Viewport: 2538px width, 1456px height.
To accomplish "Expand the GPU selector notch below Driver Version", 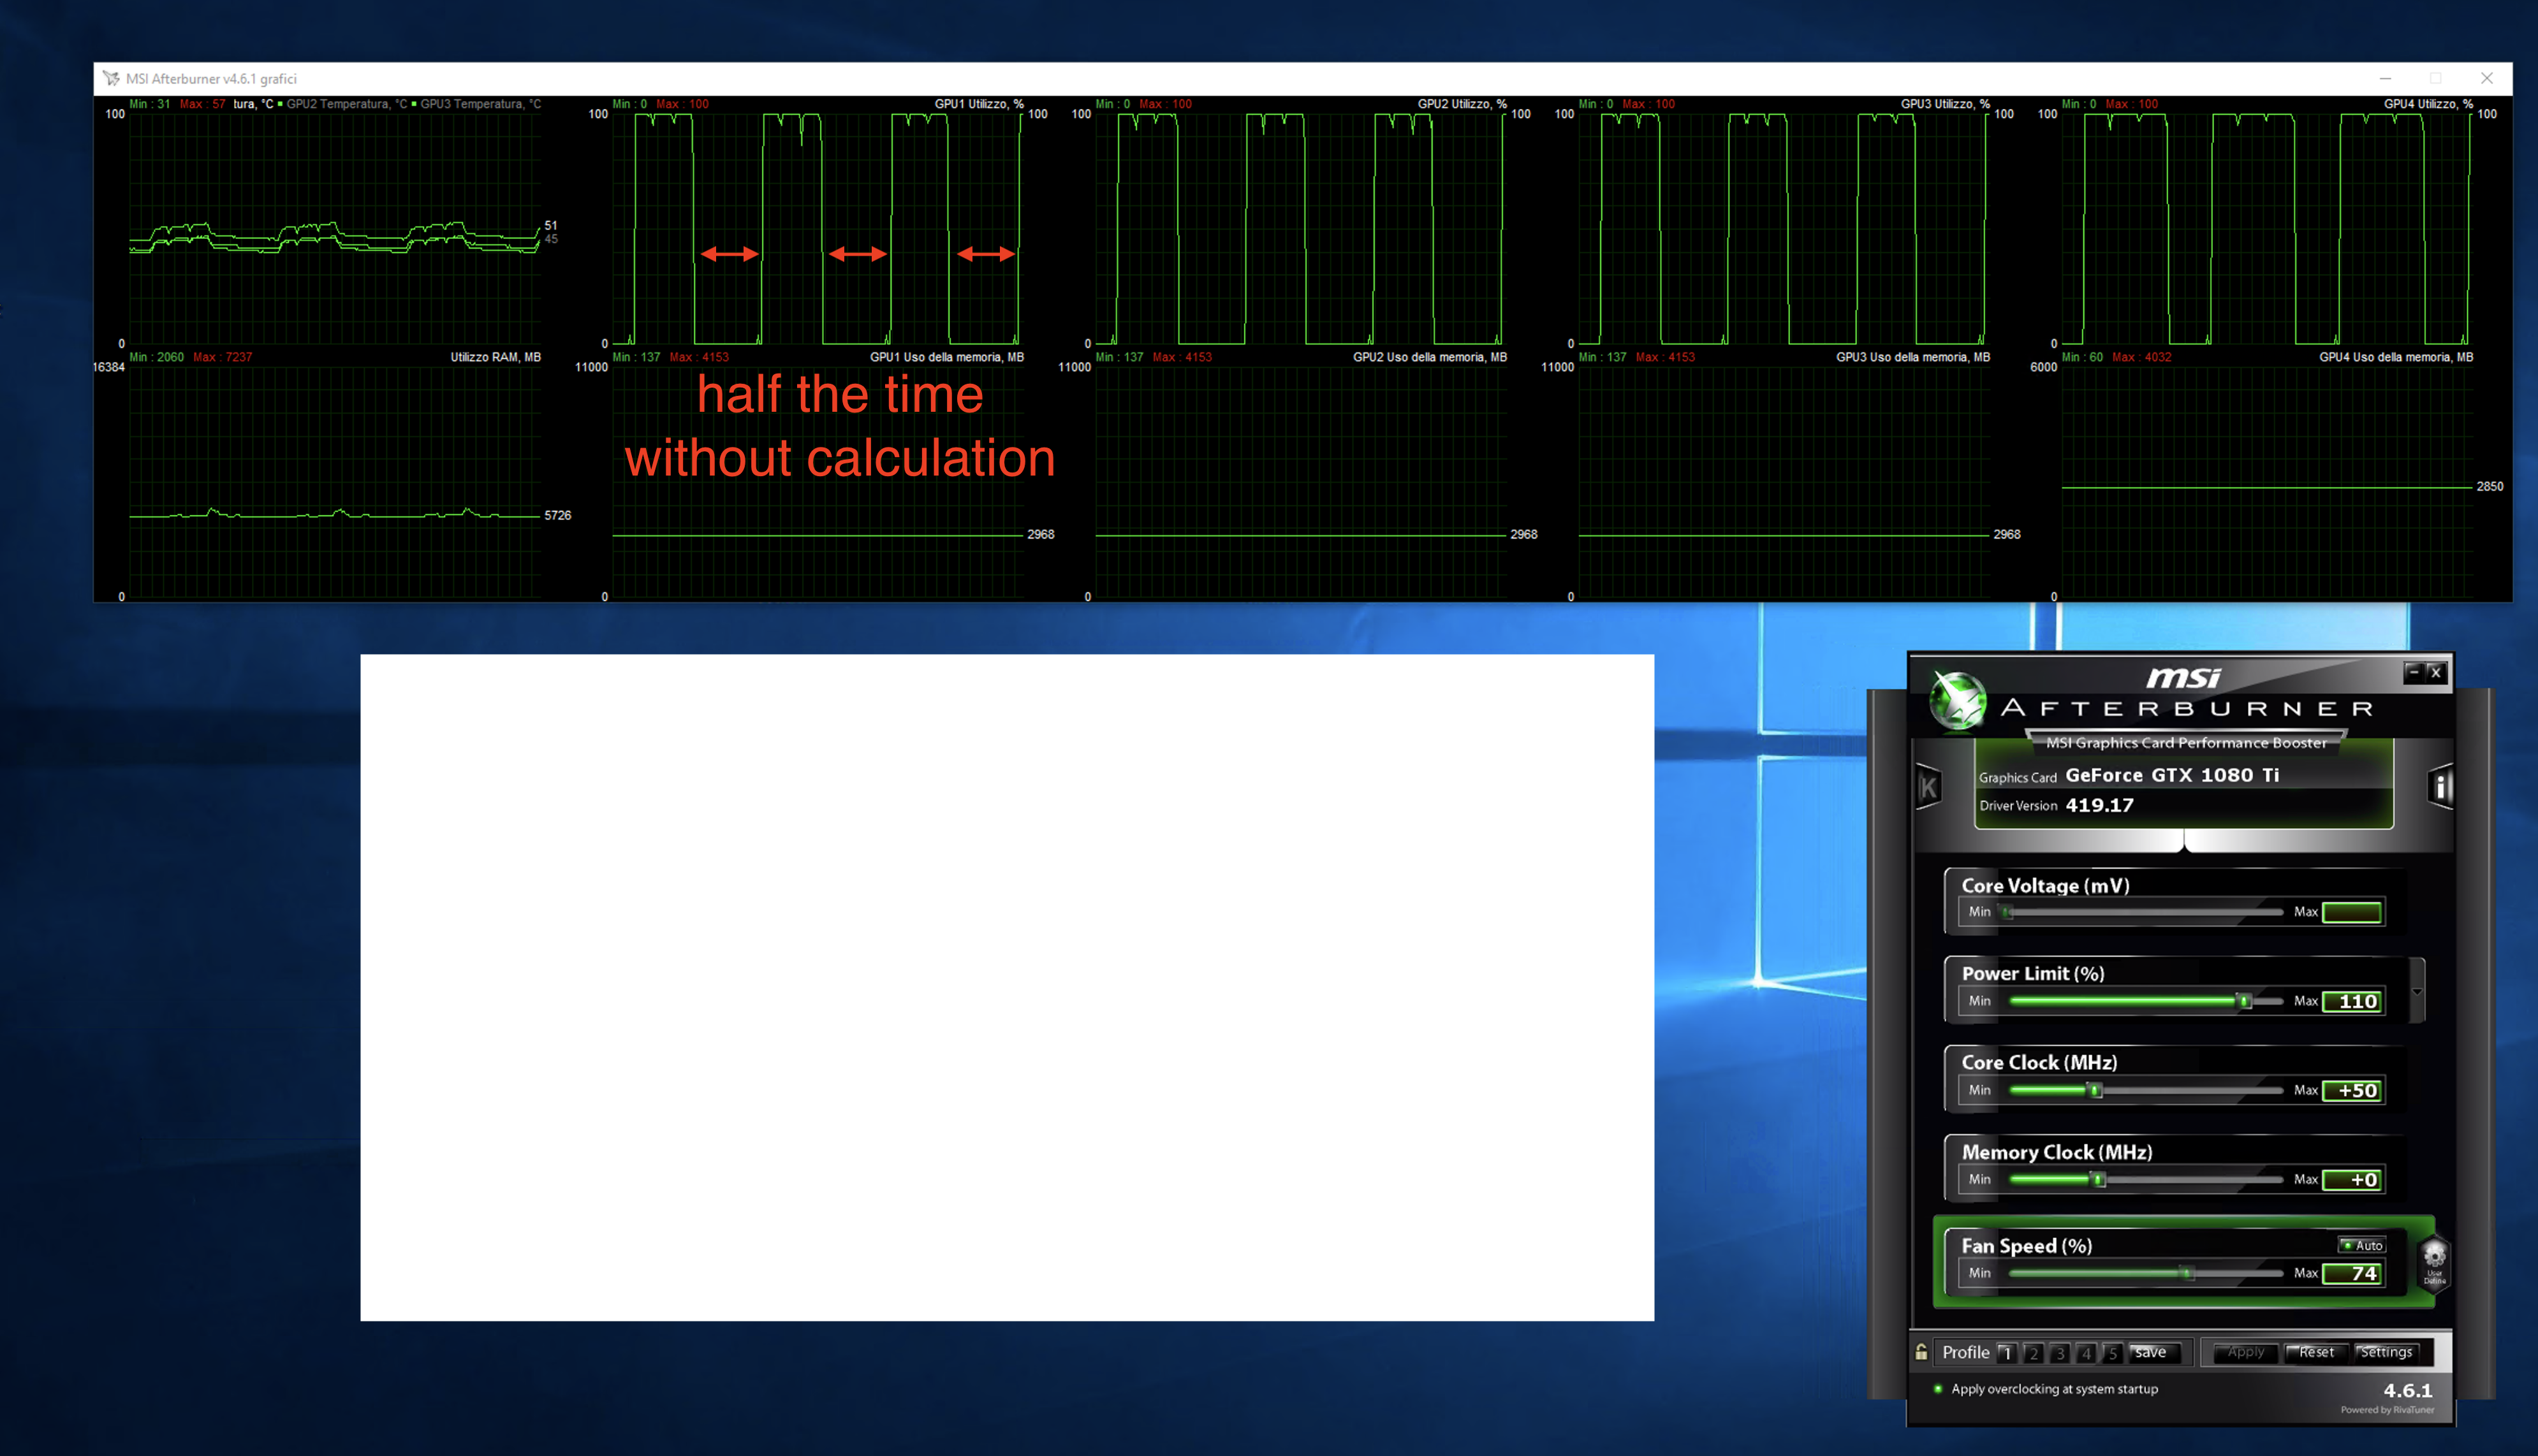I will [2184, 842].
